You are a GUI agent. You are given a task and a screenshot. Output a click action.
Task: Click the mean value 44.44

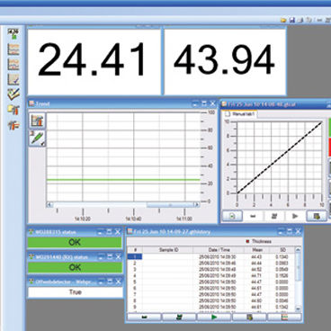pos(256,263)
